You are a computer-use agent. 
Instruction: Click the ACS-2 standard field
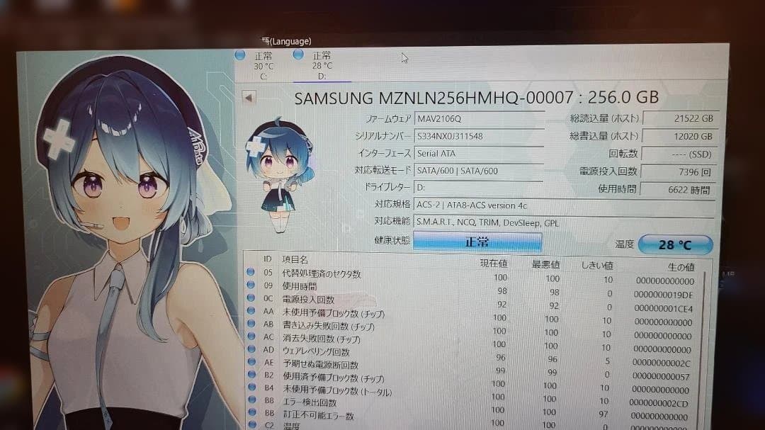click(x=564, y=205)
